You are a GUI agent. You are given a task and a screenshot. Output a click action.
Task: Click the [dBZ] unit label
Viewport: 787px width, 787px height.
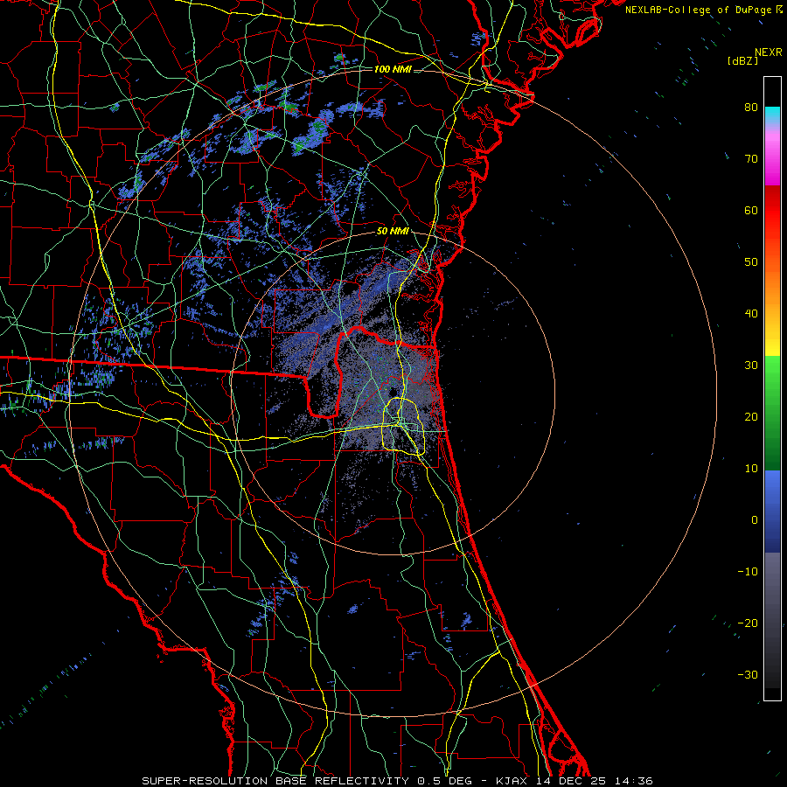tap(742, 60)
